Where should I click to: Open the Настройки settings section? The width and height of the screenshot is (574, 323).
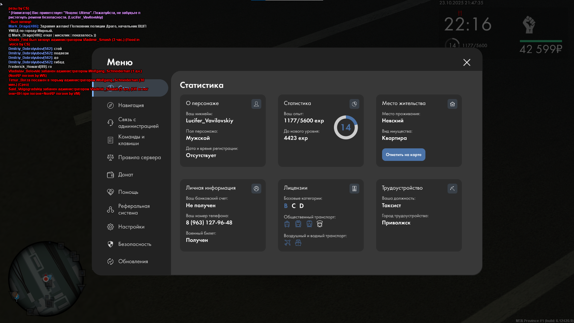coord(131,227)
